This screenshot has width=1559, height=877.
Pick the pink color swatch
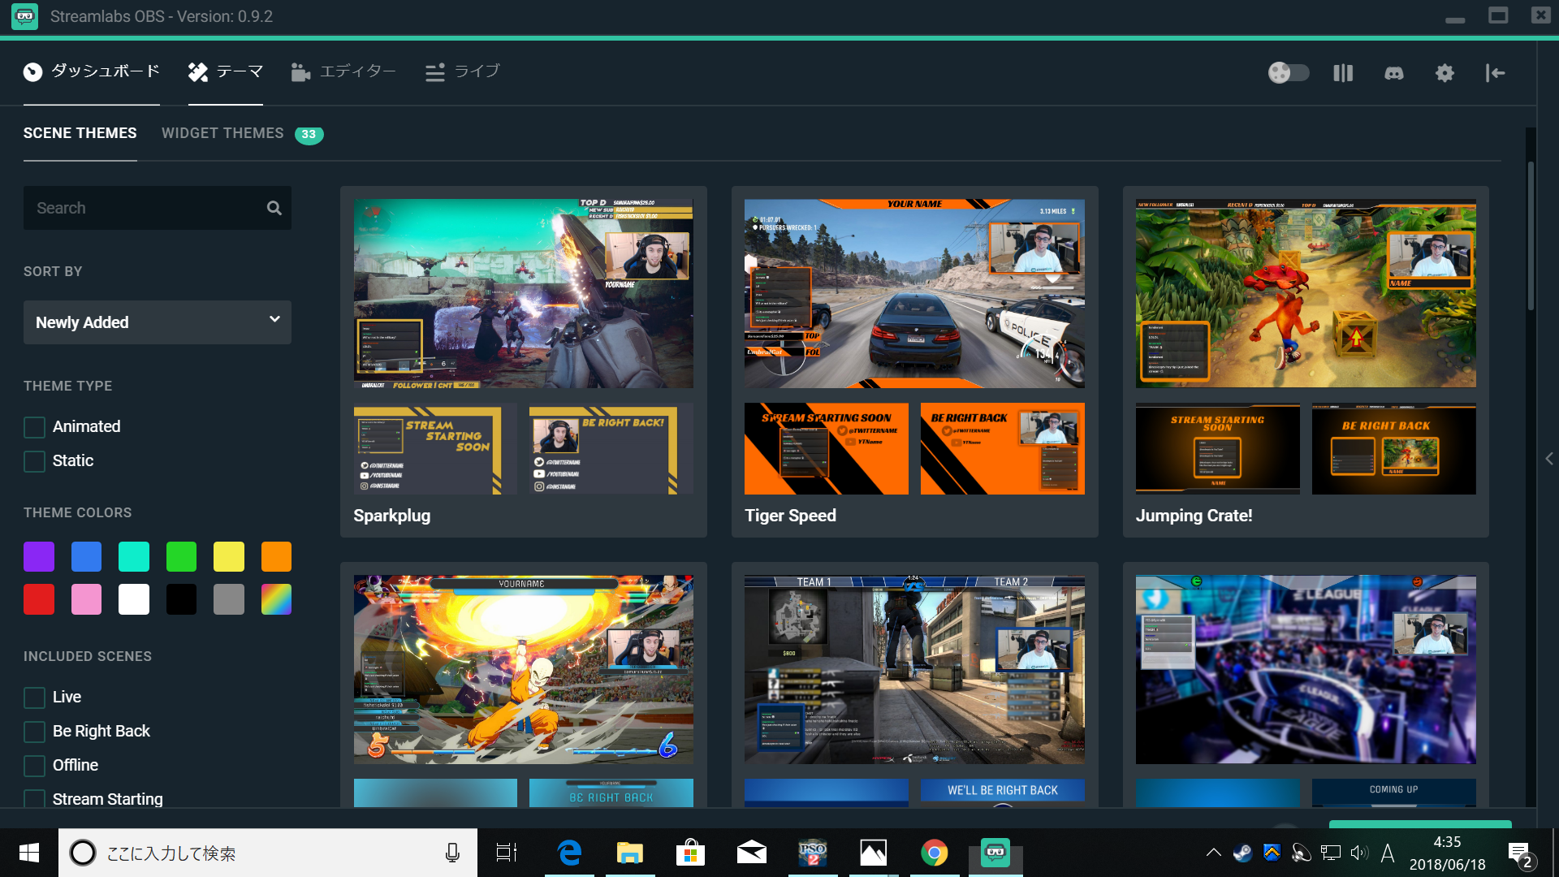[86, 599]
